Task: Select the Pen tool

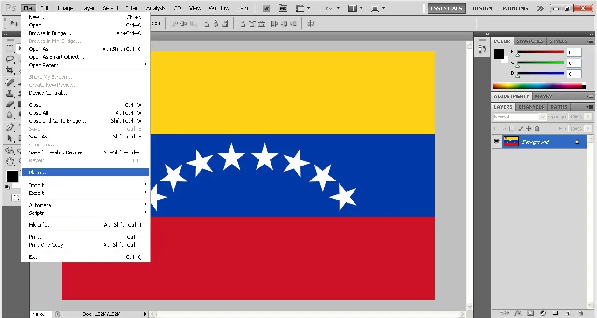Action: click(x=10, y=127)
